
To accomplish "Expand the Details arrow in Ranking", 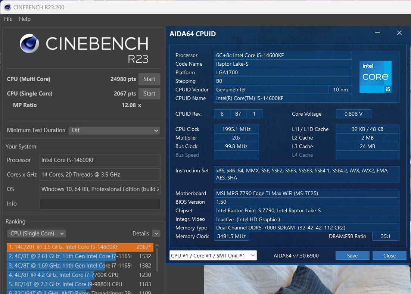I will point(156,234).
